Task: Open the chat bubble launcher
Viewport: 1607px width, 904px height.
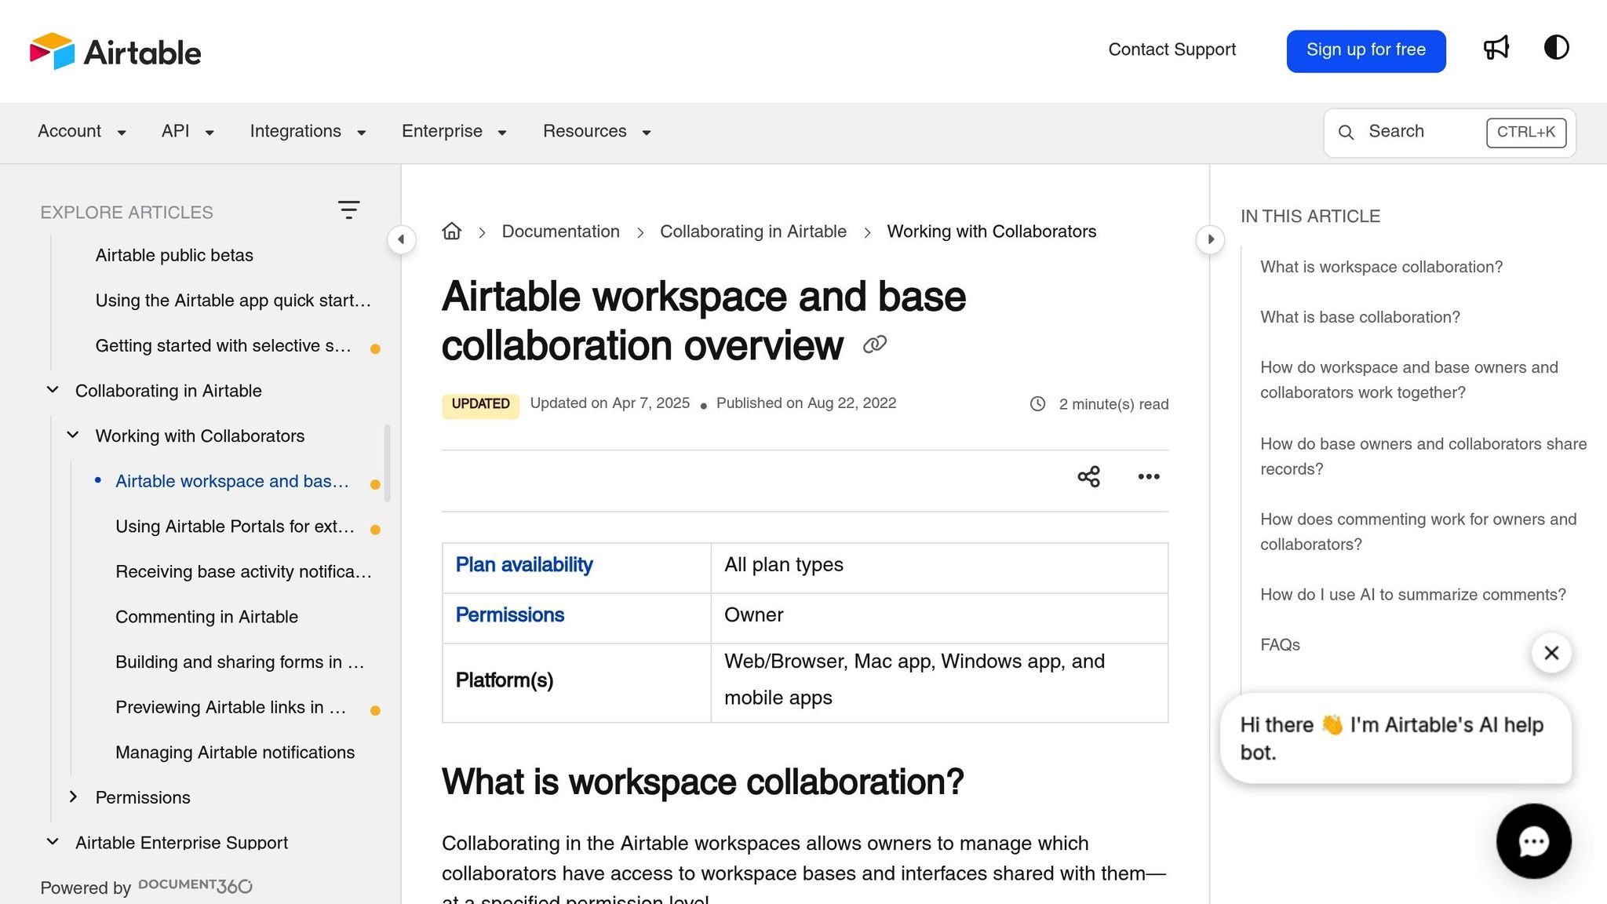Action: tap(1533, 840)
